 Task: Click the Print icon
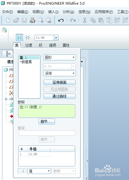33,20
